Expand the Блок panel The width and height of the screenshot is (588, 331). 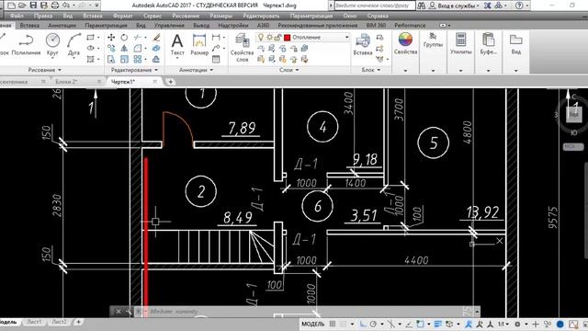pyautogui.click(x=371, y=70)
